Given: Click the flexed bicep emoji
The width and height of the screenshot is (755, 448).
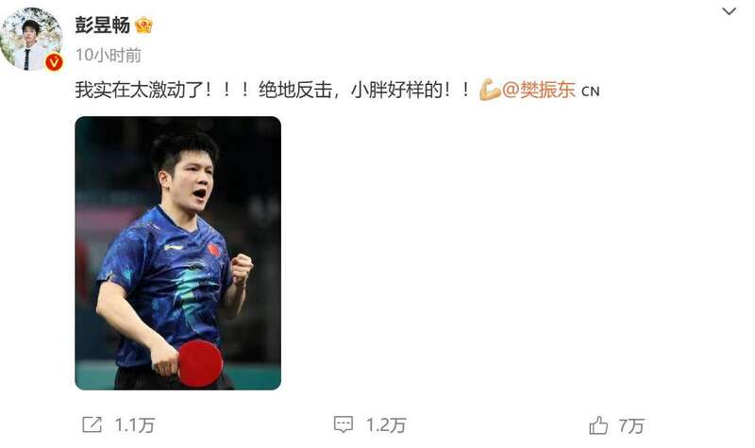Looking at the screenshot, I should click(x=489, y=90).
